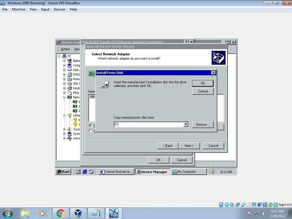292x219 pixels.
Task: Click the VirtualBox optical disc indicator icon
Action: pos(227,205)
